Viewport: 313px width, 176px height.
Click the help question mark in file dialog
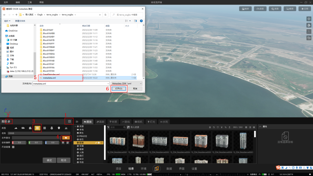[141, 21]
